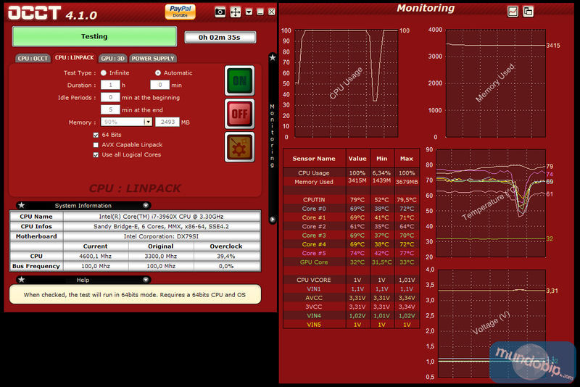Select the CPUTIN sensor row
The image size is (580, 387).
coord(352,199)
